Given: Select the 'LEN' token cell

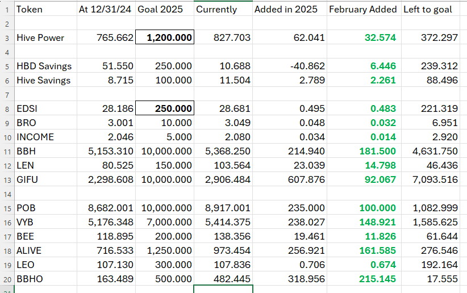Looking at the screenshot, I should click(x=45, y=165).
